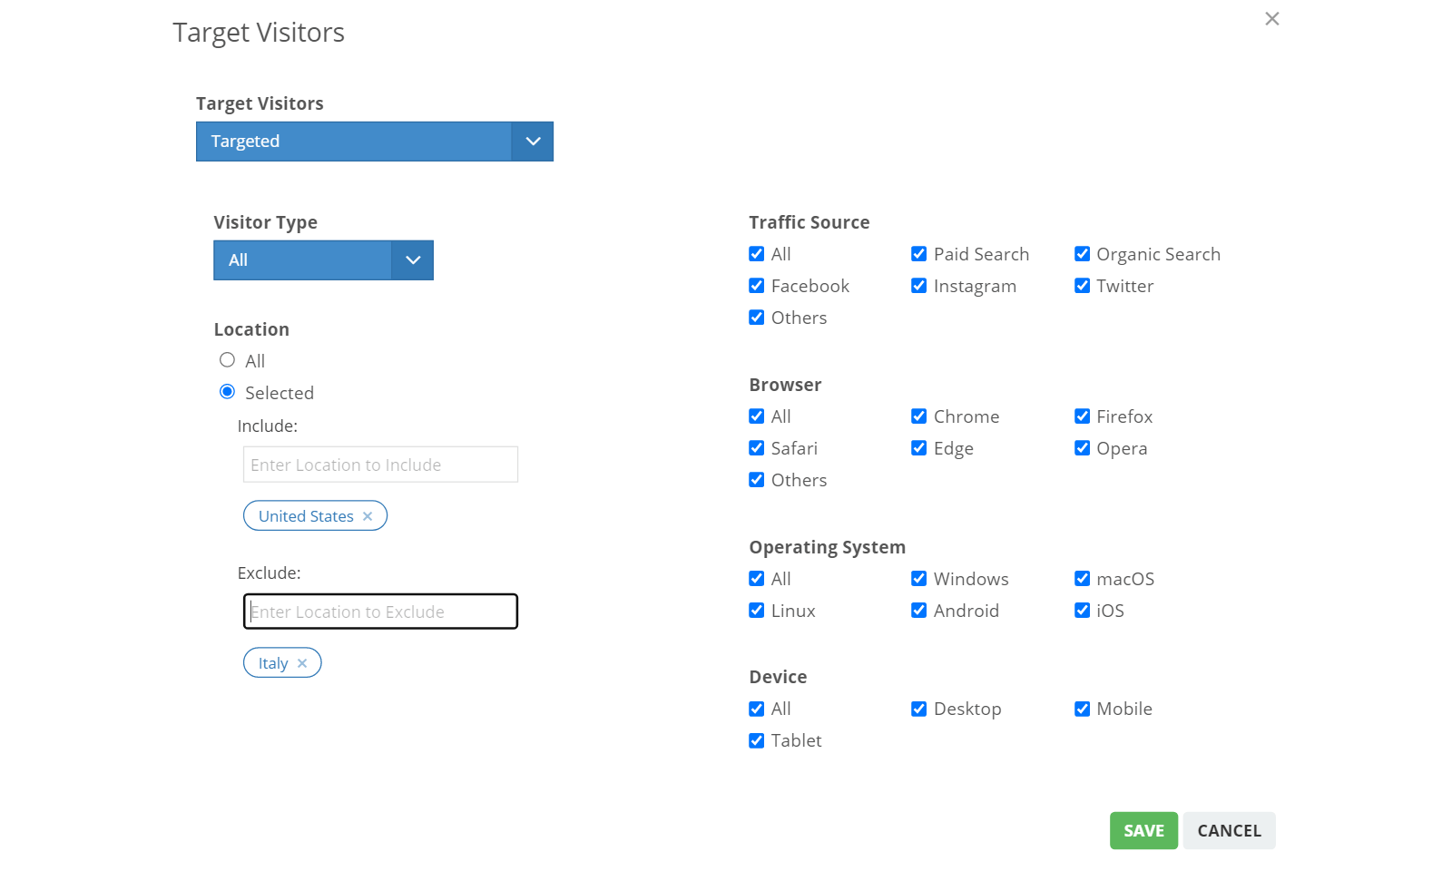Click the Italy tag label
Viewport: 1452px width, 871px height.
point(273,663)
